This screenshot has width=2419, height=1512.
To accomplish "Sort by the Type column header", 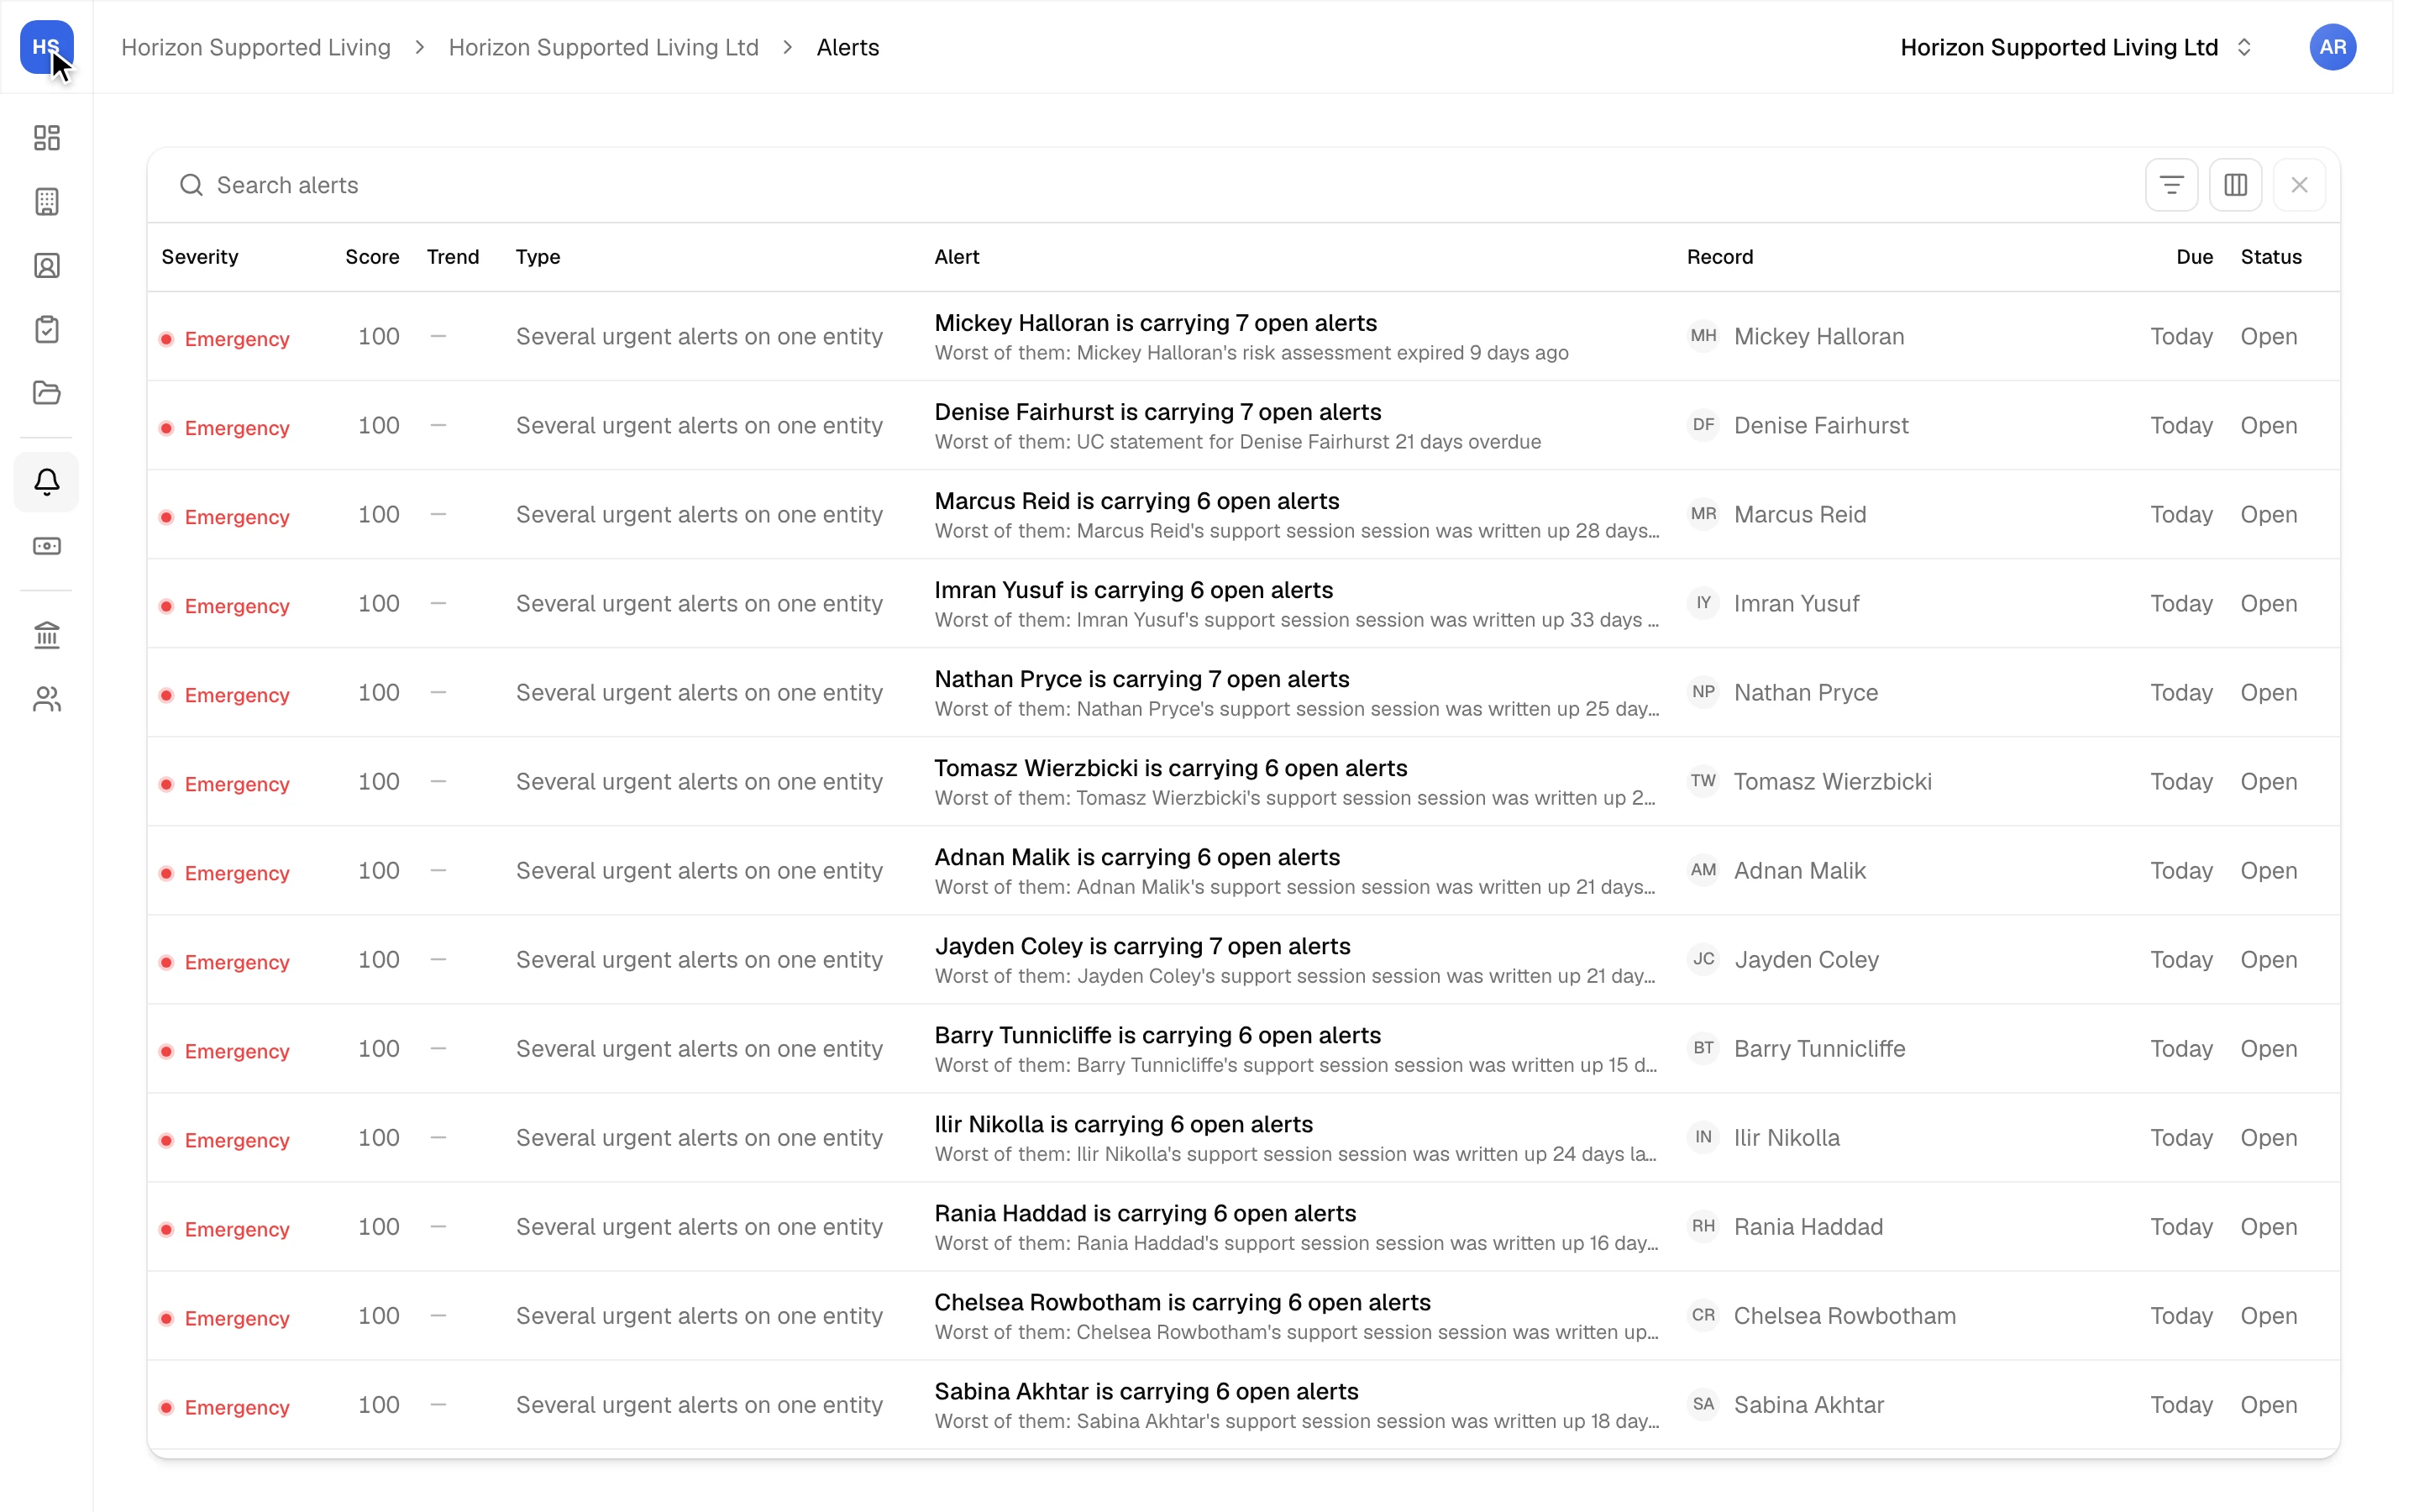I will [x=538, y=257].
